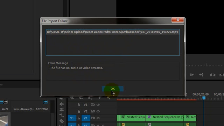This screenshot has width=224, height=126.
Task: Click the 46:22 duration text in Project panel
Action: (x=5, y=109)
